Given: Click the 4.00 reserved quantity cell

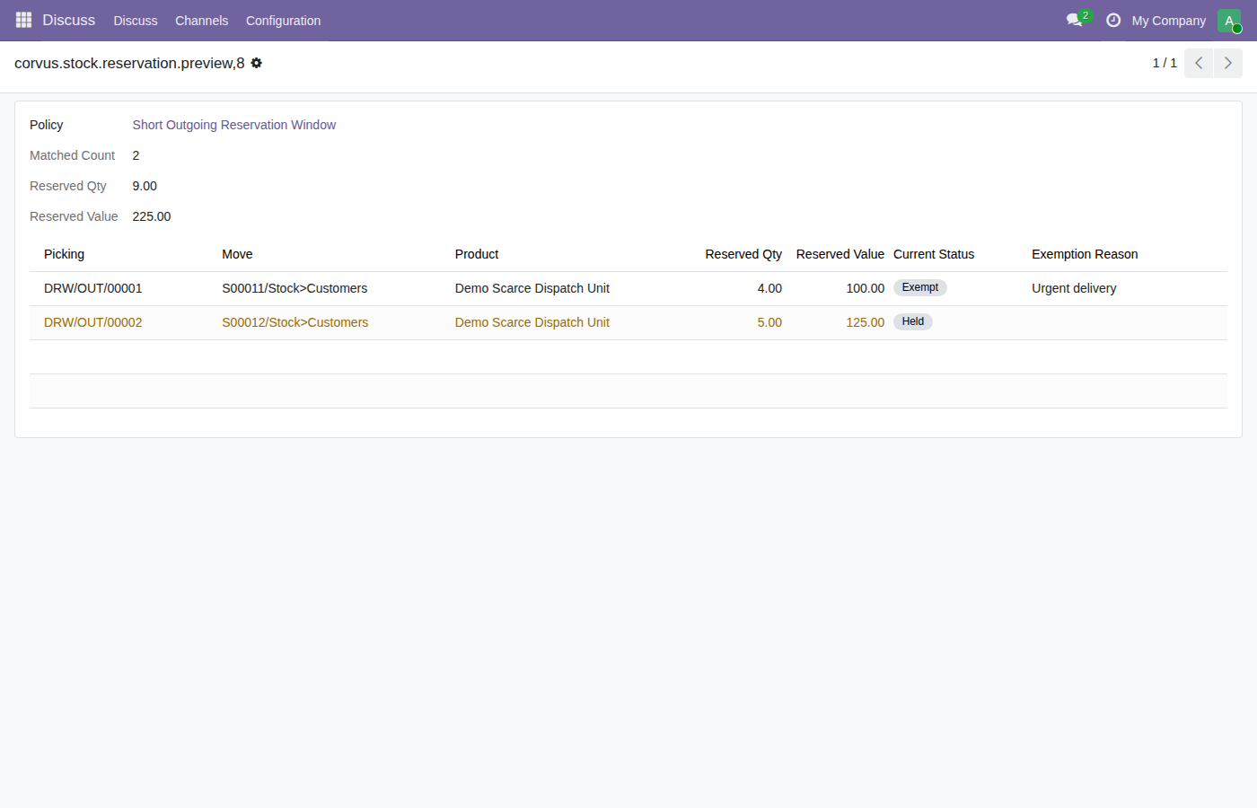Looking at the screenshot, I should 769,288.
